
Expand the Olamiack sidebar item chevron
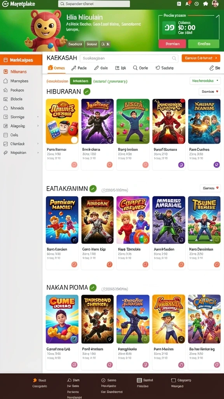pyautogui.click(x=38, y=144)
